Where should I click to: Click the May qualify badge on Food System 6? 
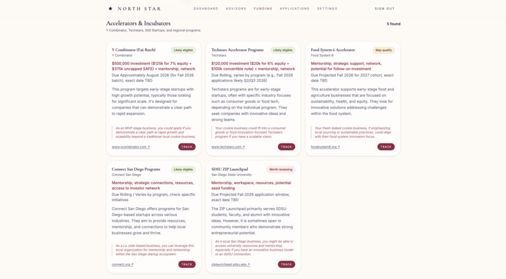tap(384, 50)
